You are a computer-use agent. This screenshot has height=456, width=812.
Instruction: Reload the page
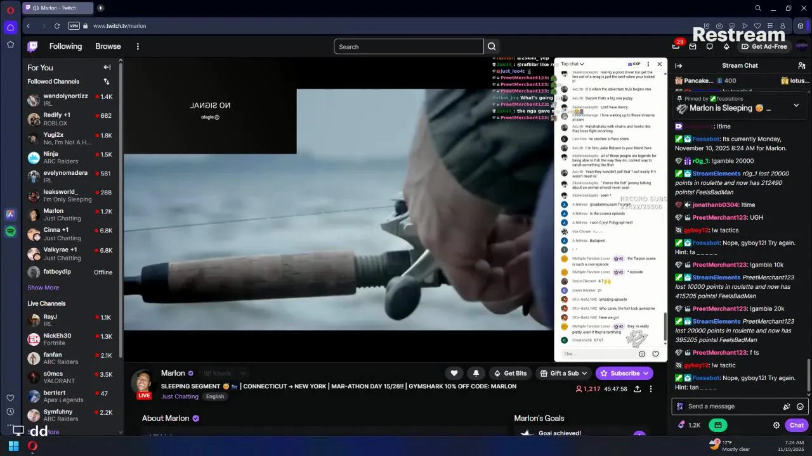pos(57,26)
